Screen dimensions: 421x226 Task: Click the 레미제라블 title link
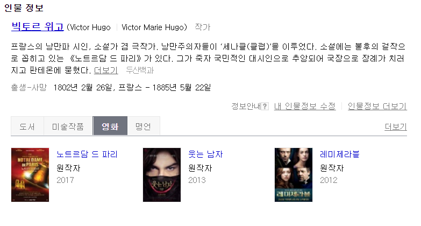pyautogui.click(x=340, y=154)
